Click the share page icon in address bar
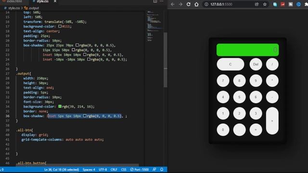The width and height of the screenshot is (308, 173). click(257, 4)
